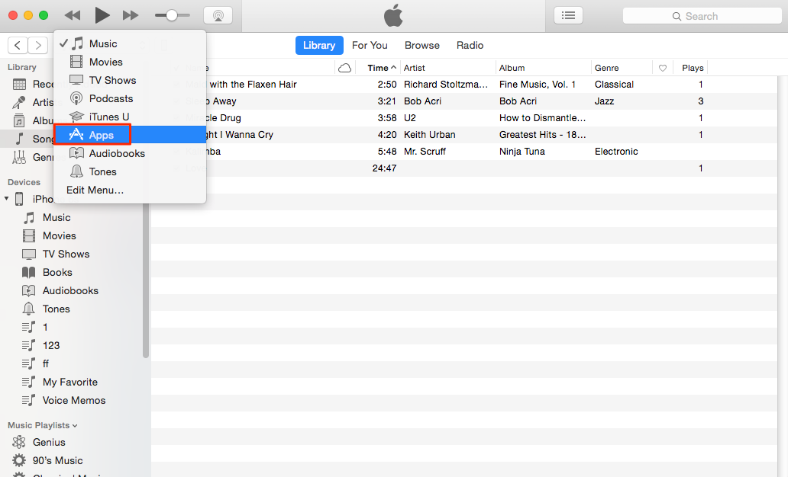Viewport: 788px width, 477px height.
Task: Click genre cell 'Jazz'
Action: tap(604, 101)
